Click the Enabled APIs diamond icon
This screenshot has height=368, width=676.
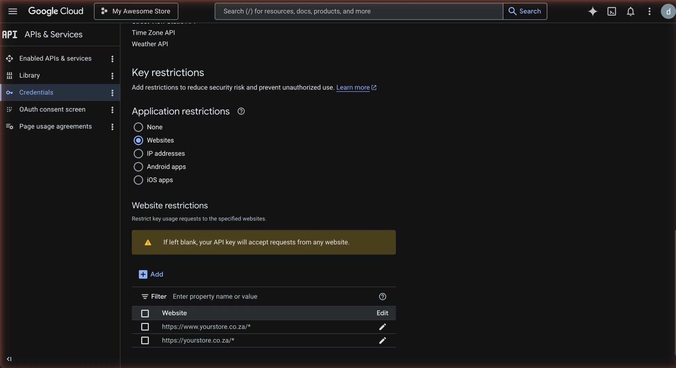(x=9, y=58)
